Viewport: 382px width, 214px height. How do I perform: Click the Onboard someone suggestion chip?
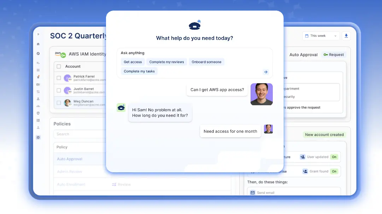[206, 62]
